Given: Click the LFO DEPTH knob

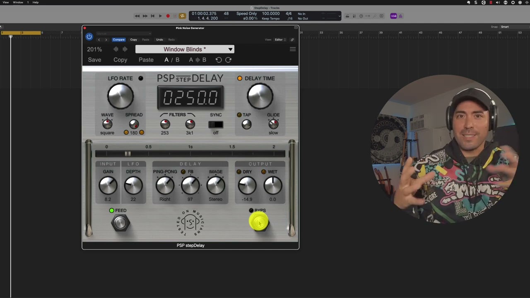Looking at the screenshot, I should tap(133, 186).
